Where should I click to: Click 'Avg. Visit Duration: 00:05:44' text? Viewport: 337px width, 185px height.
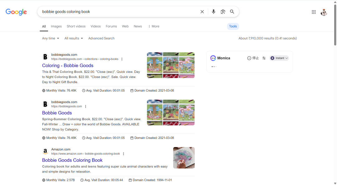coord(104,180)
